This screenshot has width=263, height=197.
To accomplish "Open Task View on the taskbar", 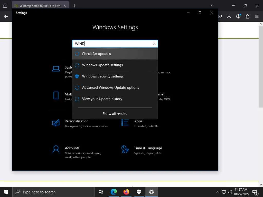I will pyautogui.click(x=100, y=192).
